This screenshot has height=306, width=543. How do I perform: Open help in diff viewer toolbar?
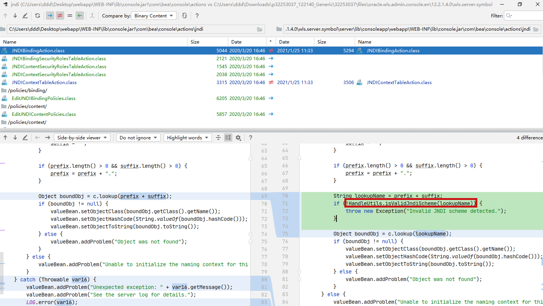coord(251,137)
